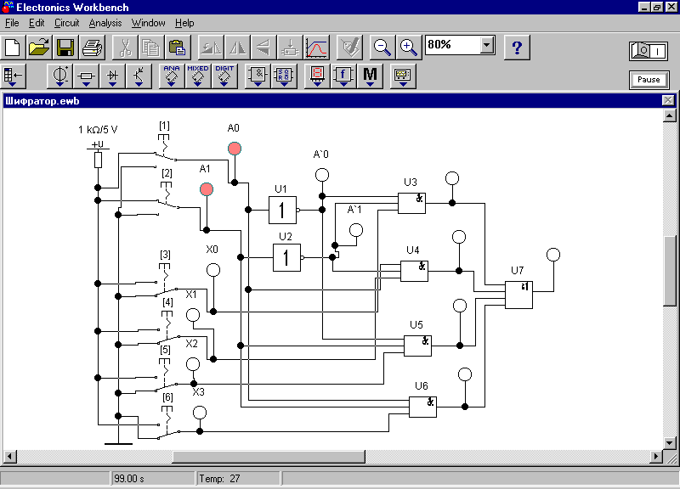Click the Create subcircuit icon
This screenshot has width=680, height=489.
[x=290, y=48]
